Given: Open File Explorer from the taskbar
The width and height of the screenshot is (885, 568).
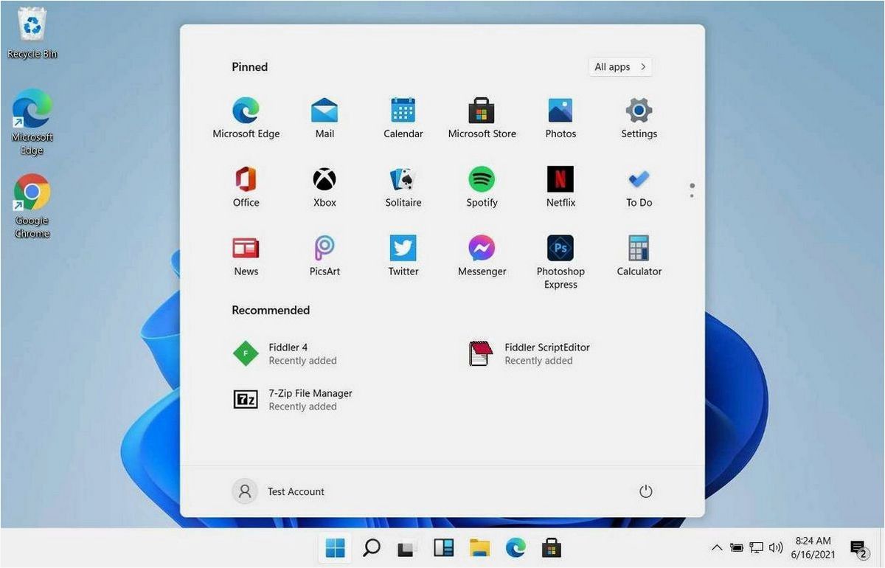Looking at the screenshot, I should pos(479,547).
